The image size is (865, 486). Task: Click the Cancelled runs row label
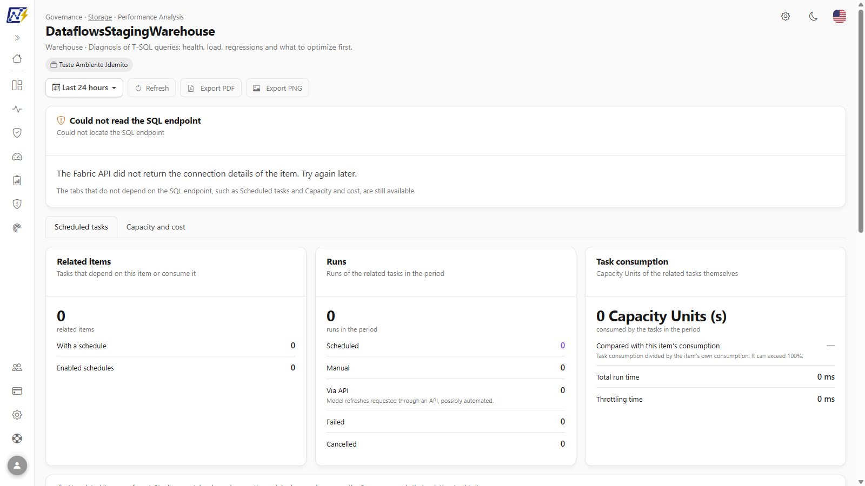pyautogui.click(x=342, y=444)
